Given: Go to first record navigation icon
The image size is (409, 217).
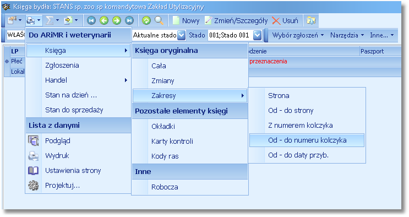Looking at the screenshot, I should pos(91,20).
